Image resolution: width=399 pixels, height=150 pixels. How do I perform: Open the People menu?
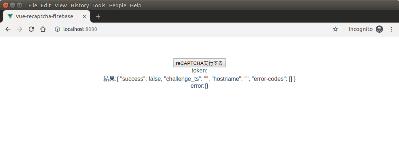click(x=117, y=5)
